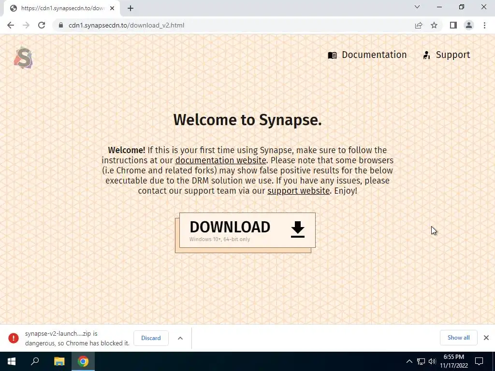This screenshot has height=371, width=495.
Task: Restore down the Chrome window
Action: point(462,7)
